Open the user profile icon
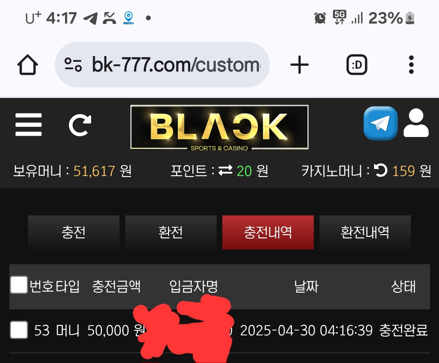Screen dimensions: 439x363 click(416, 123)
